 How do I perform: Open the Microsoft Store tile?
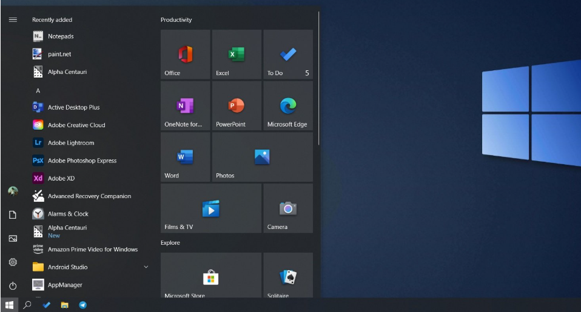(211, 276)
